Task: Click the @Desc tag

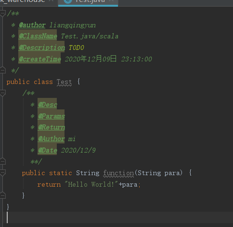Action: point(47,105)
